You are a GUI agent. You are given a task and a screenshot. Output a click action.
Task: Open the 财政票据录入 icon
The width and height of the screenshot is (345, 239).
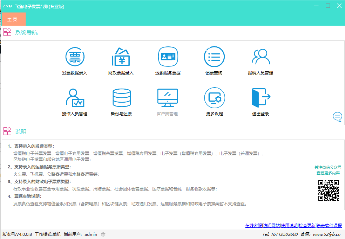121,57
